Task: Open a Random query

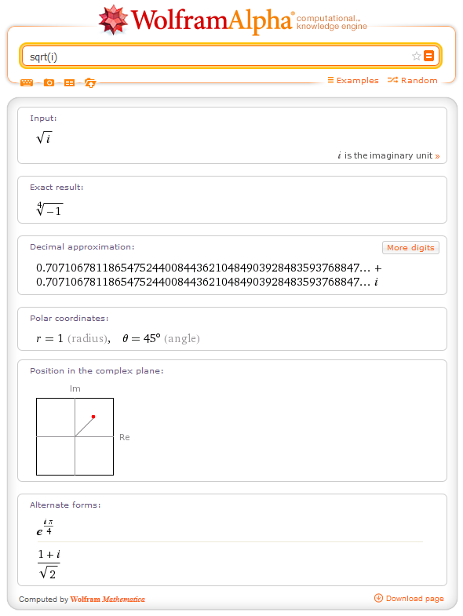Action: tap(413, 80)
